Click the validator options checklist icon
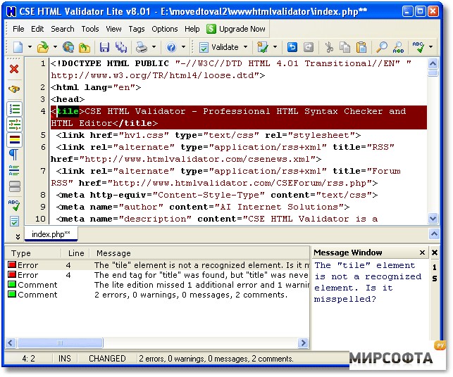Screen dimensions: 453x377 coord(263,47)
